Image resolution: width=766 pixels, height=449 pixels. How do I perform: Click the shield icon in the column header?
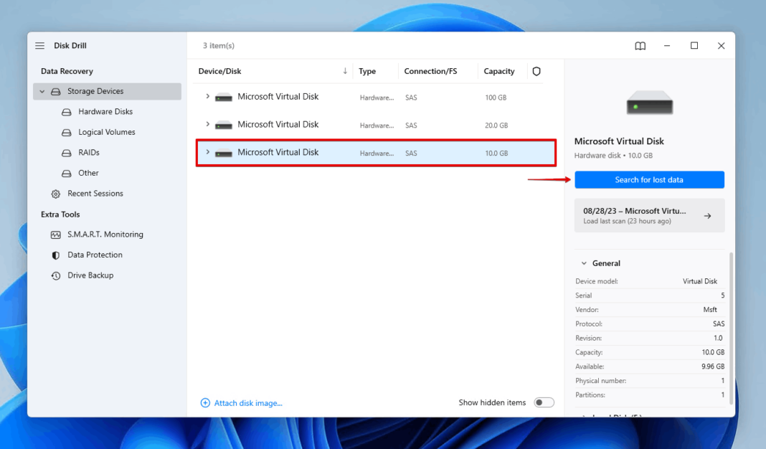[x=536, y=71]
